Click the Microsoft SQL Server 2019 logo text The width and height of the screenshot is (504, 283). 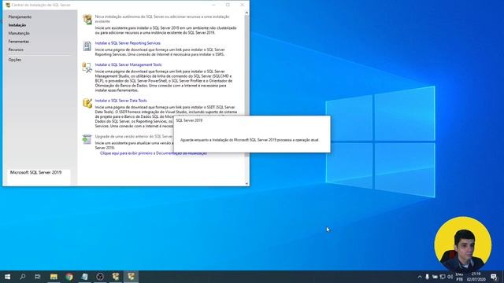click(x=35, y=172)
